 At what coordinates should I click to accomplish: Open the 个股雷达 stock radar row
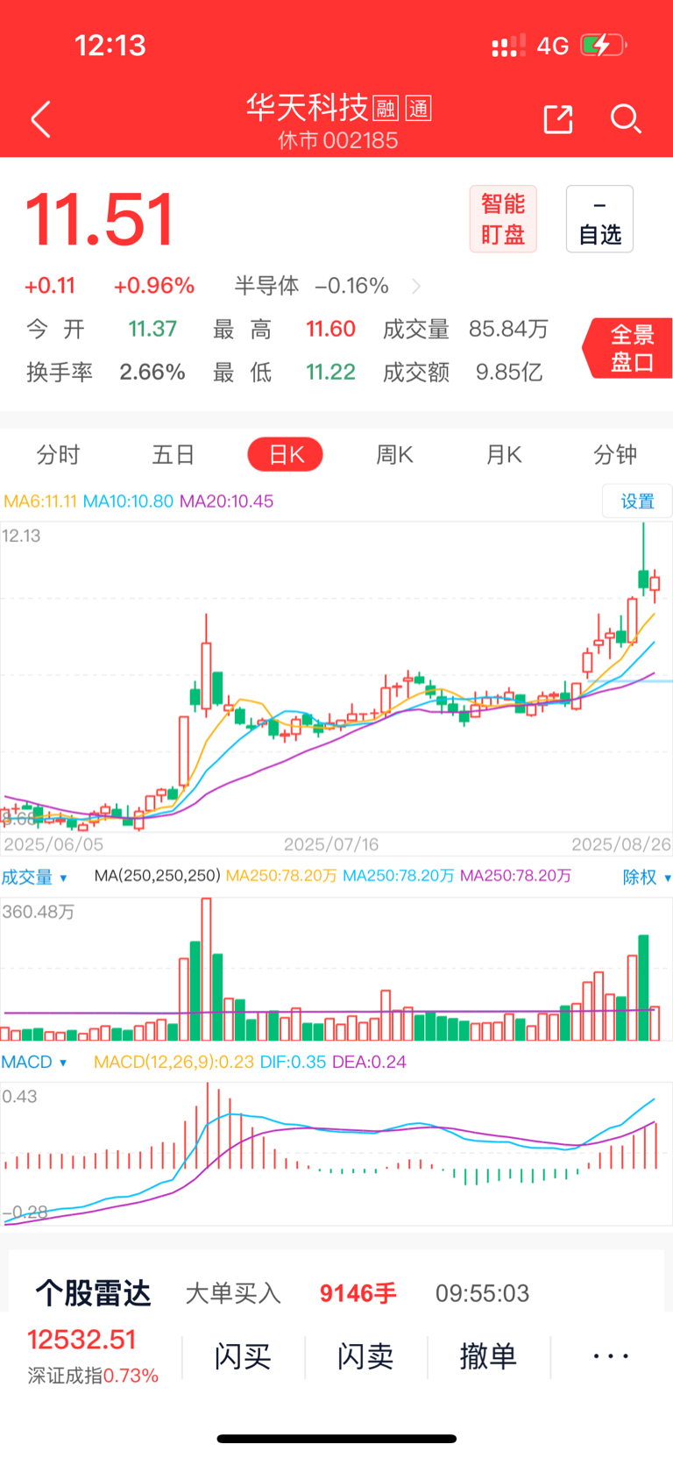[336, 1293]
